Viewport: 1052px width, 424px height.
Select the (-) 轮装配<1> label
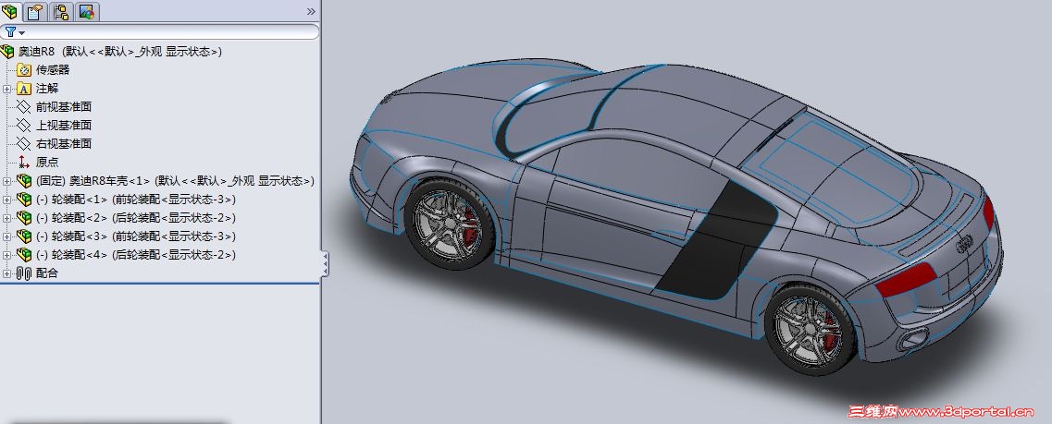point(135,199)
